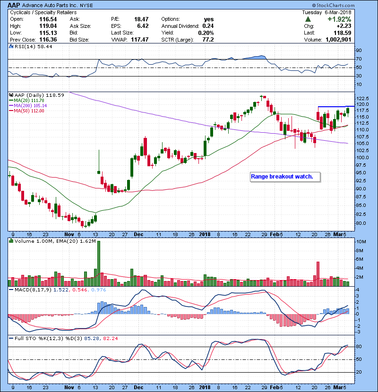The height and width of the screenshot is (392, 378).
Task: Click the 122.5 price axis label
Action: point(363,98)
